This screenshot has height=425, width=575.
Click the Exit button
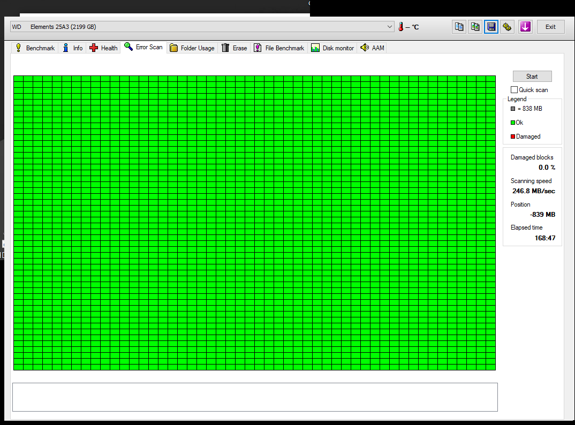click(x=550, y=27)
